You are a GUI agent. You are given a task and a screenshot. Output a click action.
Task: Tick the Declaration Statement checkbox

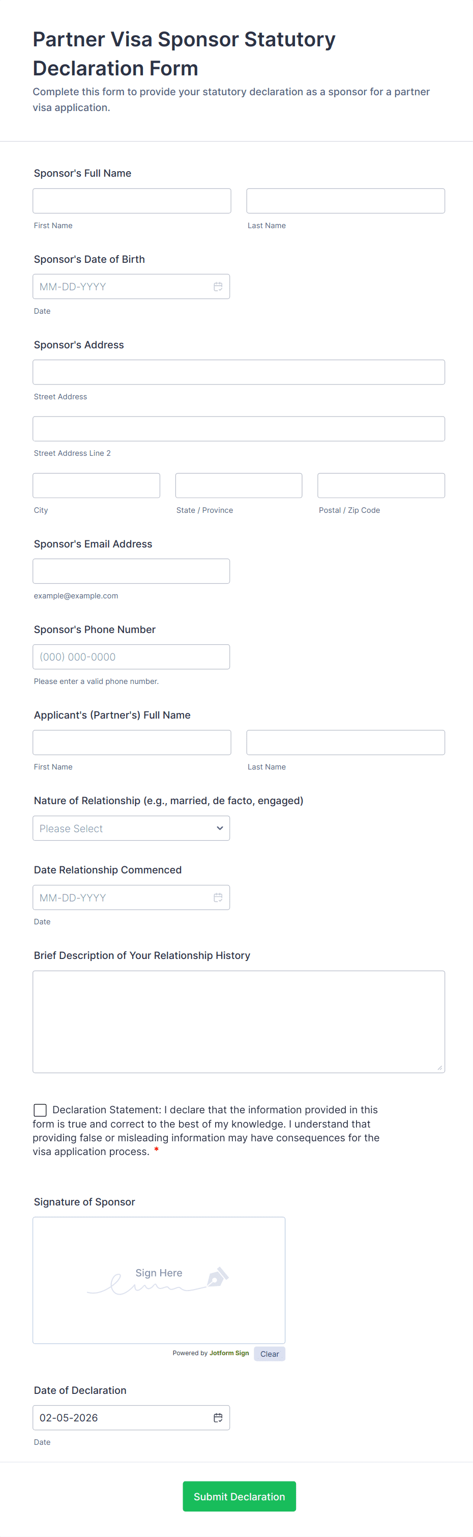point(40,1110)
